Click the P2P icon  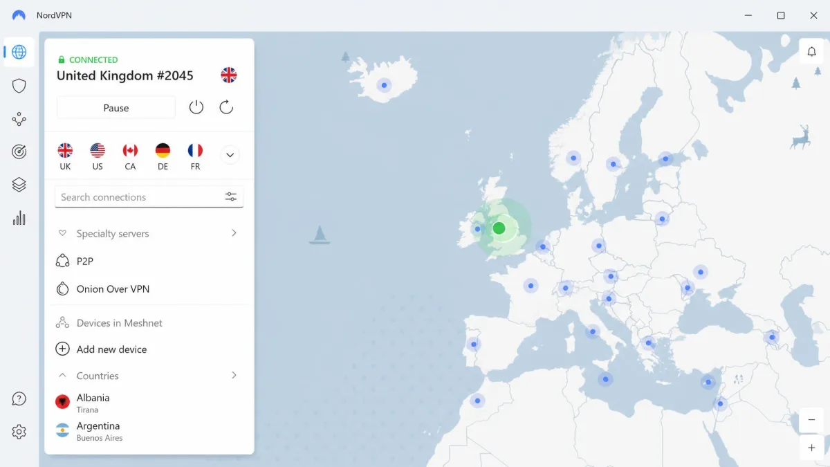click(62, 261)
